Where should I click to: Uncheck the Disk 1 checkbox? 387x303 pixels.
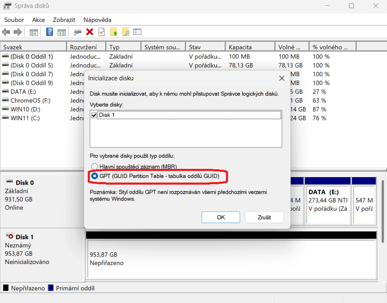click(x=94, y=115)
